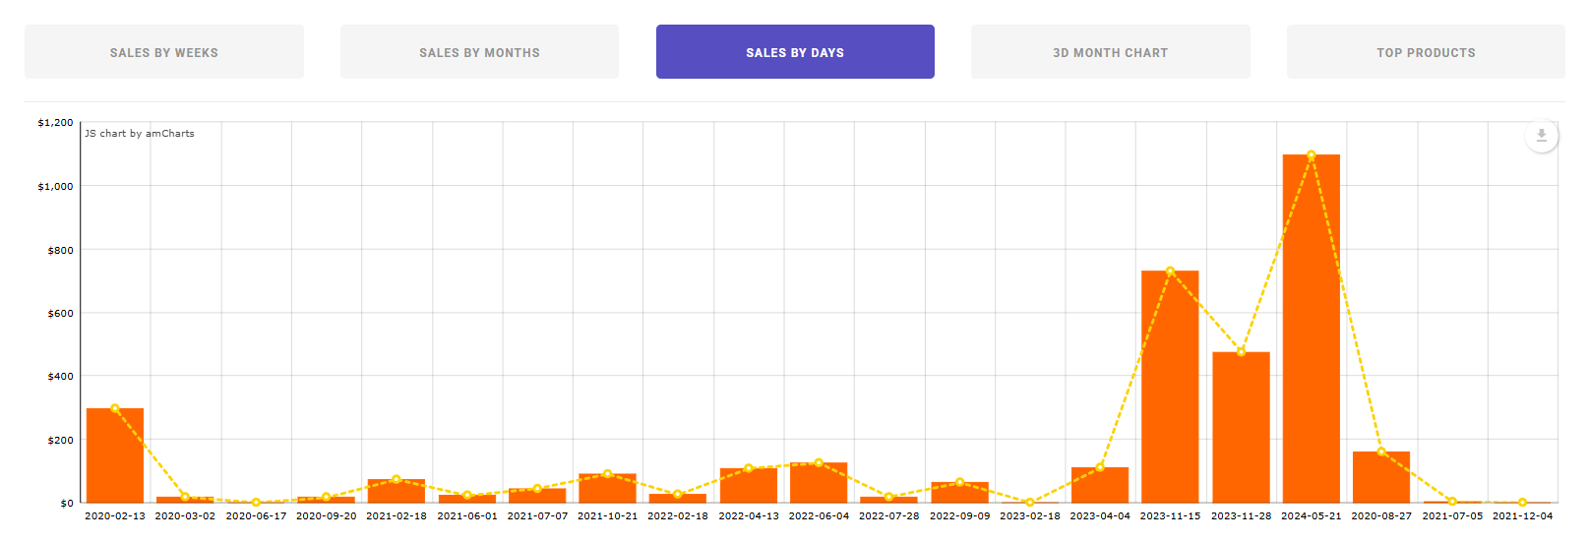Select the Sales by Days tab
The image size is (1588, 542).
pos(795,52)
